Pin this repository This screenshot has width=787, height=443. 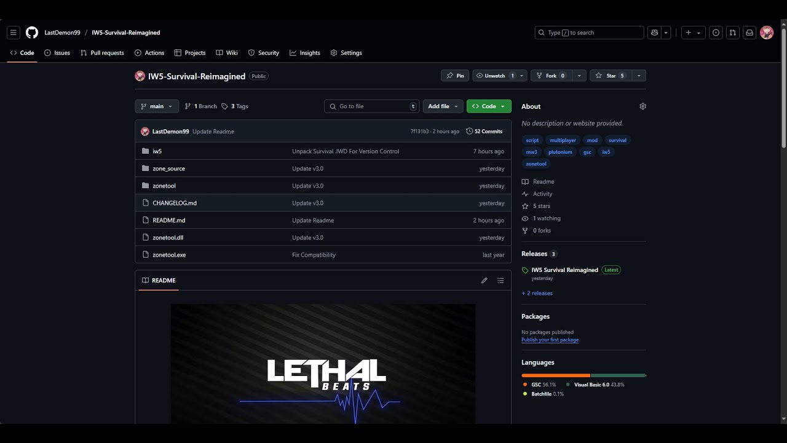tap(455, 76)
